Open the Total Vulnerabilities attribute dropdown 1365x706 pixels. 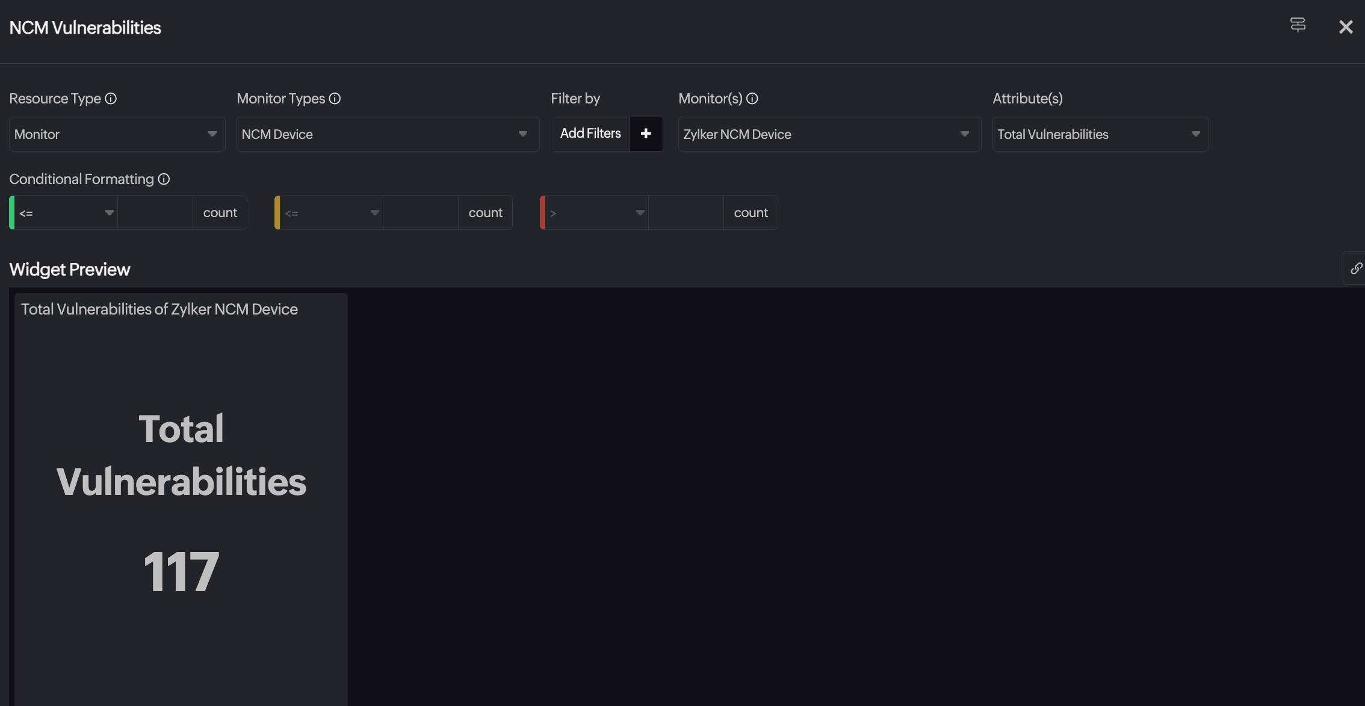pyautogui.click(x=1100, y=134)
